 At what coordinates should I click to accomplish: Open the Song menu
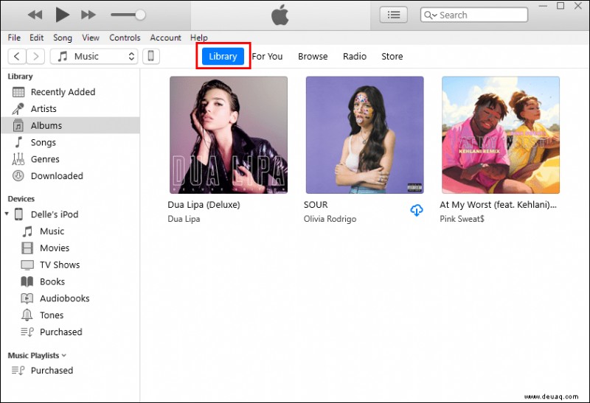click(63, 38)
